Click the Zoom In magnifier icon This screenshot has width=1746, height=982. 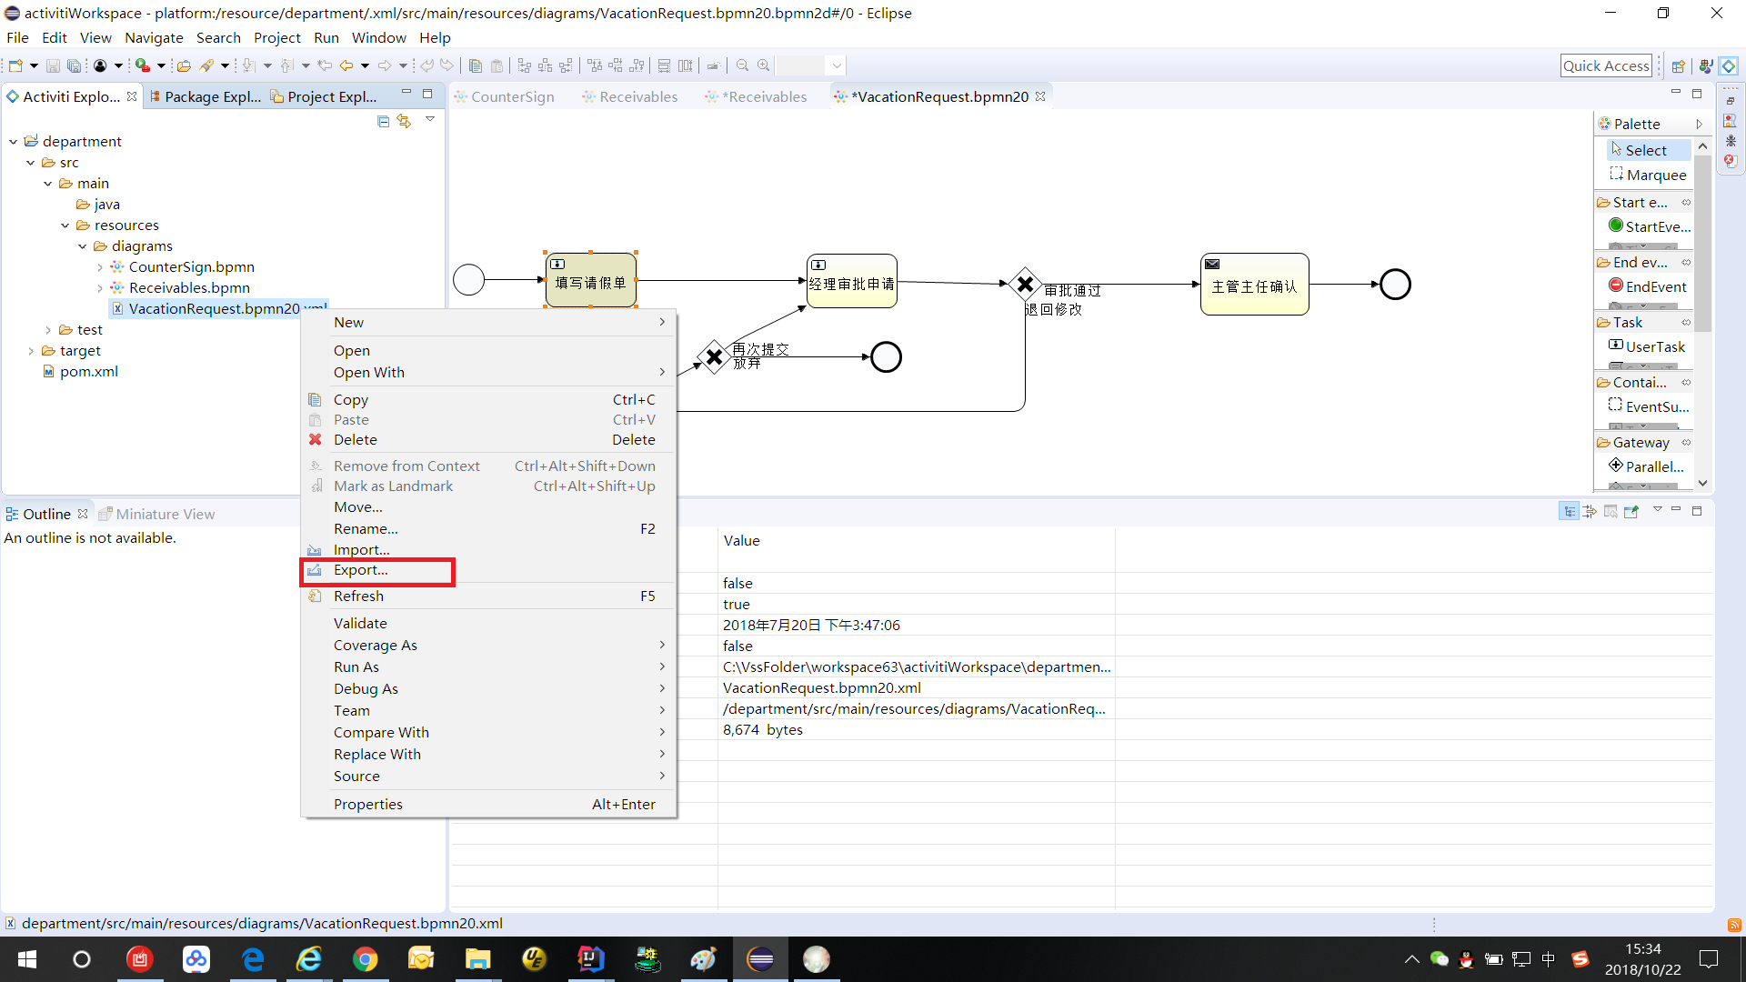point(764,65)
